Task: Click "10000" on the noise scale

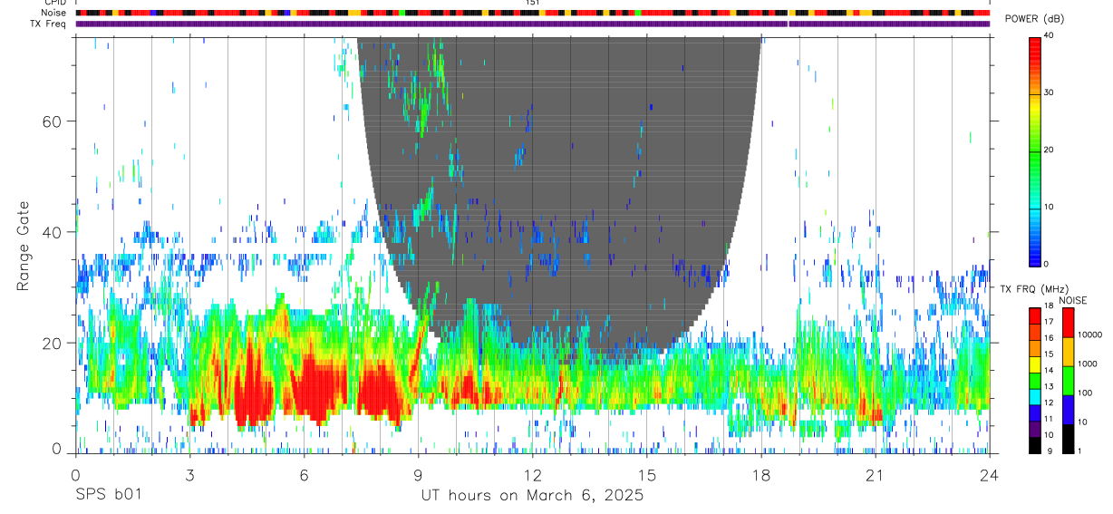Action: [1091, 335]
